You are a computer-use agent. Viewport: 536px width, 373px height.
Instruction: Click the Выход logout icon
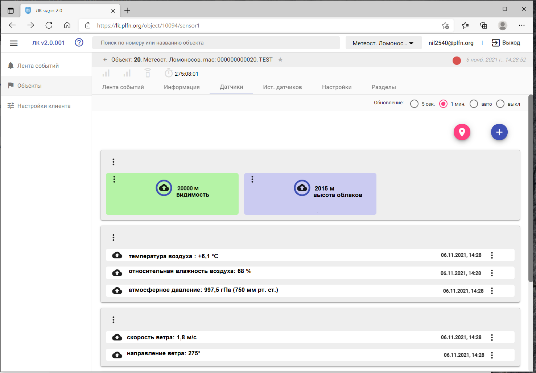click(496, 43)
